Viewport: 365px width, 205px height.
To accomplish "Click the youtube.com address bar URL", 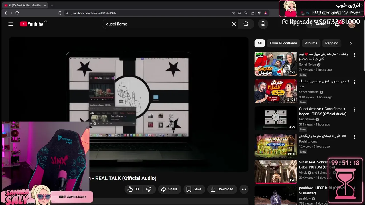I will 94,13.
